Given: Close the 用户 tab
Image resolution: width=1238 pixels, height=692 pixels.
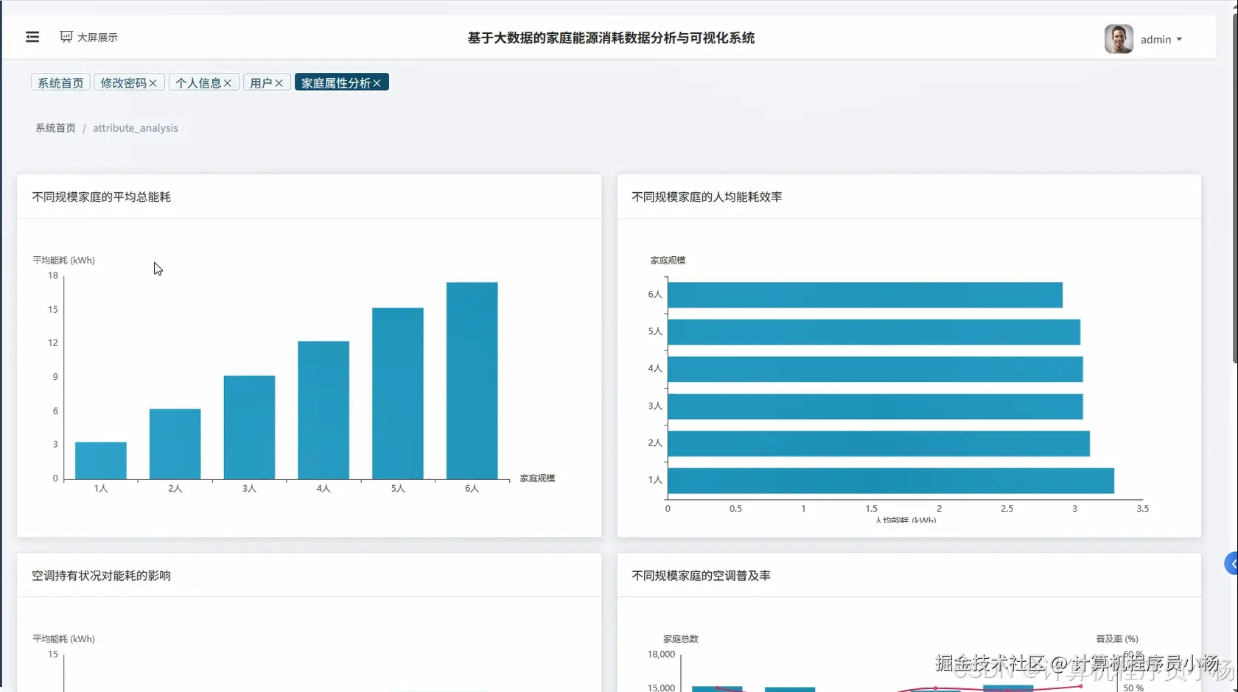Looking at the screenshot, I should [x=279, y=83].
